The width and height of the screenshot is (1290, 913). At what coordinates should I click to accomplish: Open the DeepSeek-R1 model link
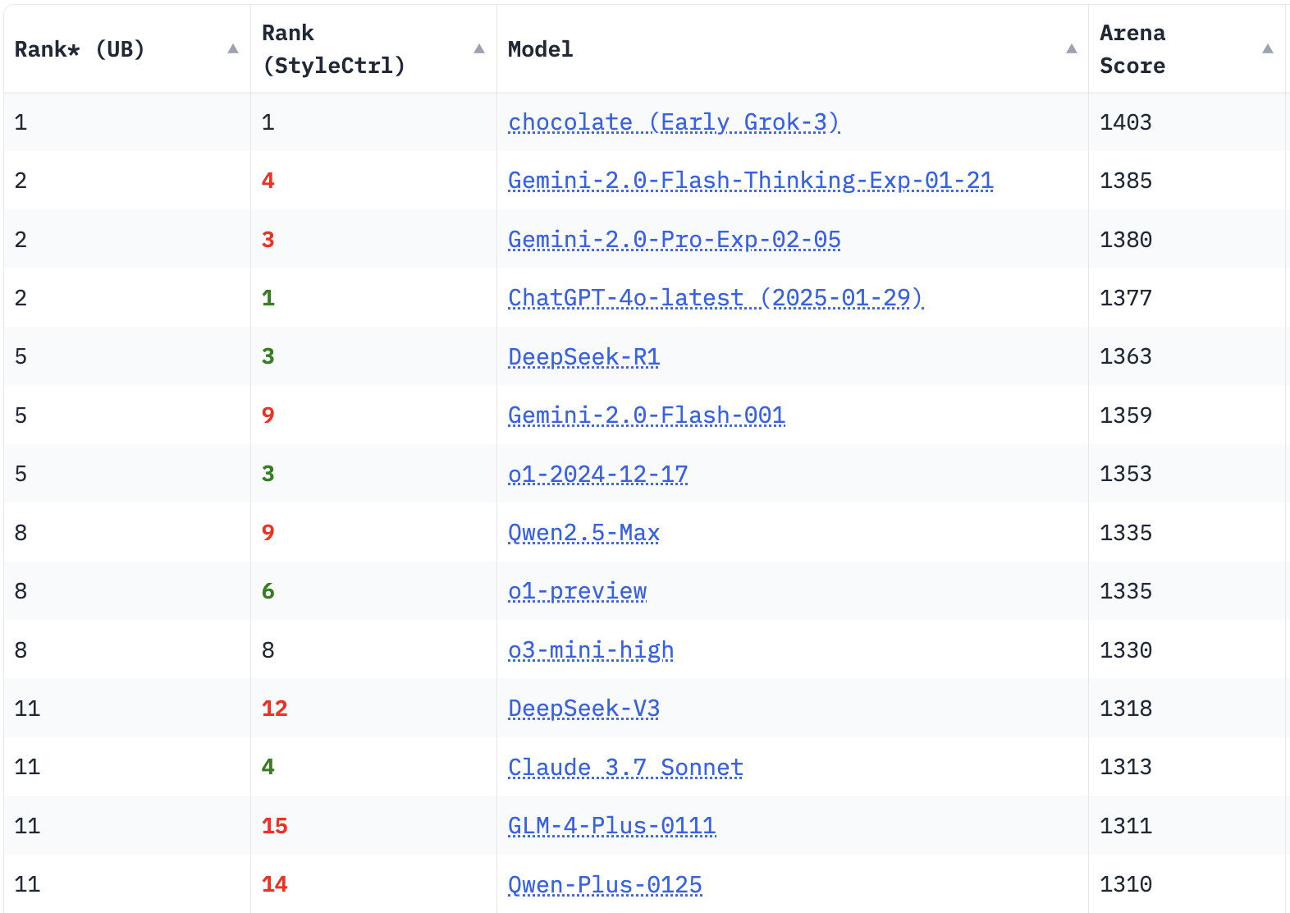coord(584,357)
